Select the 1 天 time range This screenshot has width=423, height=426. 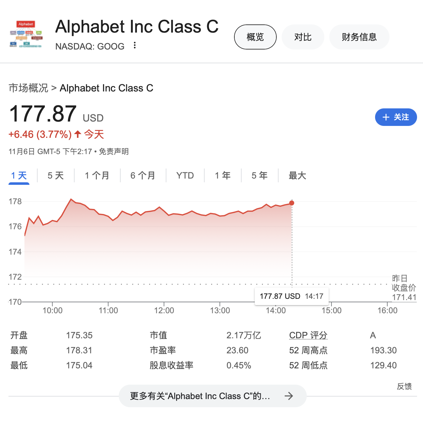[19, 175]
